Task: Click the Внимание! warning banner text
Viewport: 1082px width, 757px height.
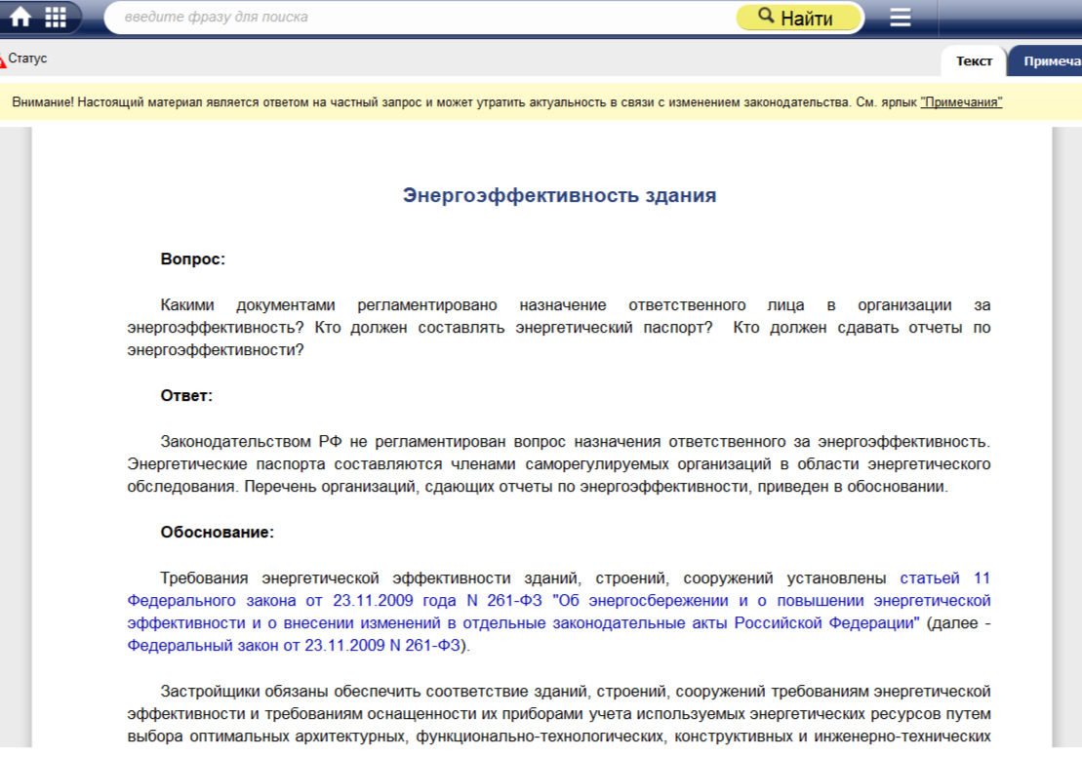Action: click(x=507, y=102)
